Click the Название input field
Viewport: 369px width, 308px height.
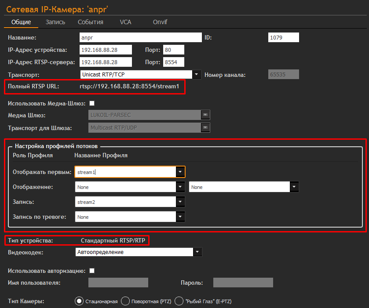pos(140,38)
